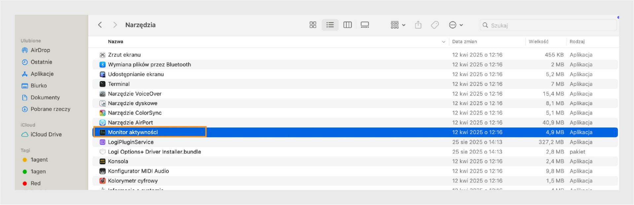Select the Narzędzie dyskowe icon
This screenshot has width=634, height=205.
coord(102,103)
